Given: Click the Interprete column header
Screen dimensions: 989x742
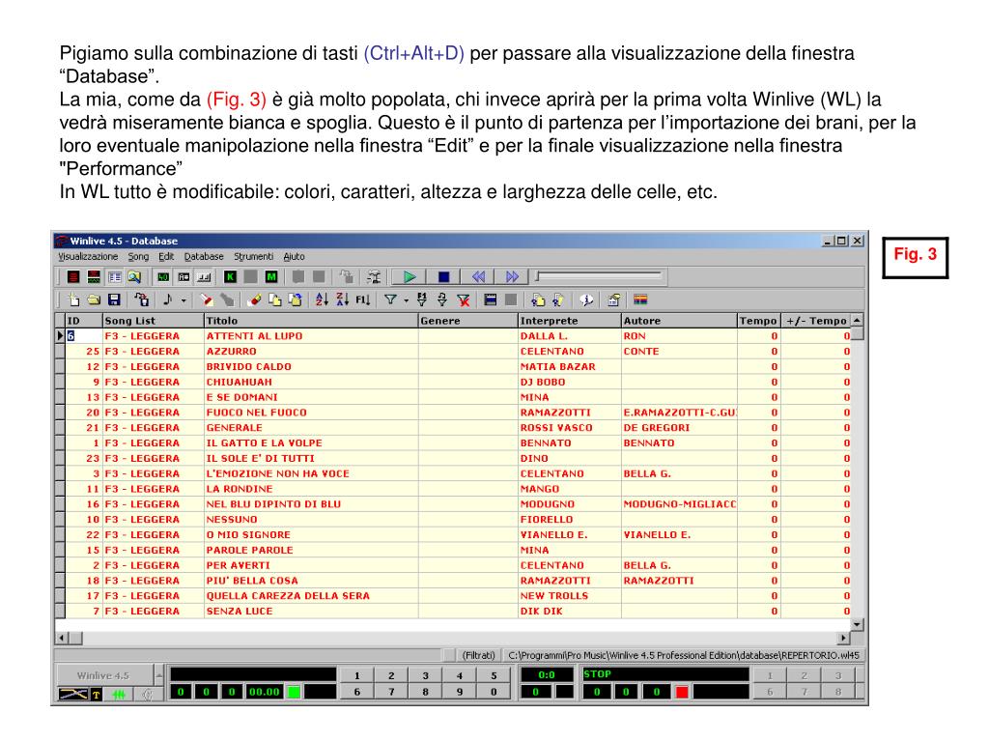Looking at the screenshot, I should point(570,321).
